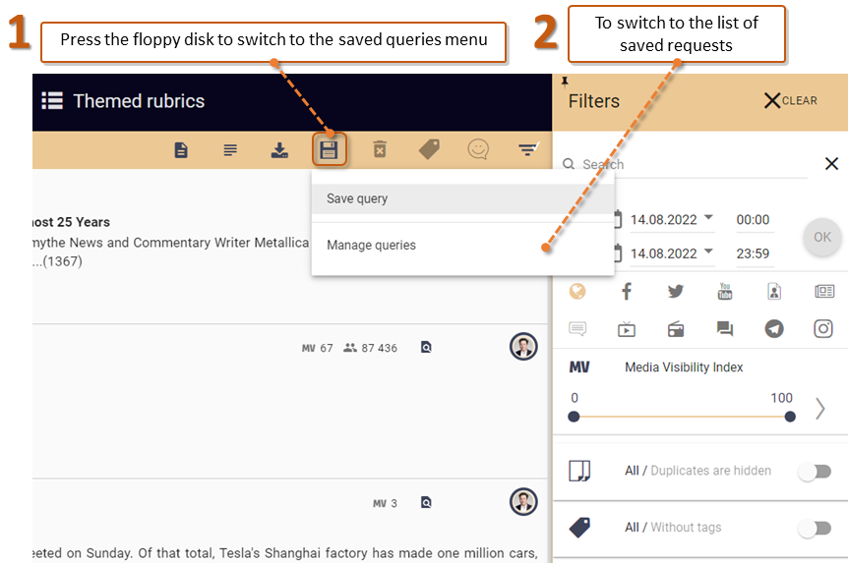Image resolution: width=848 pixels, height=563 pixels.
Task: Click the MV Media Visibility icon
Action: (579, 367)
